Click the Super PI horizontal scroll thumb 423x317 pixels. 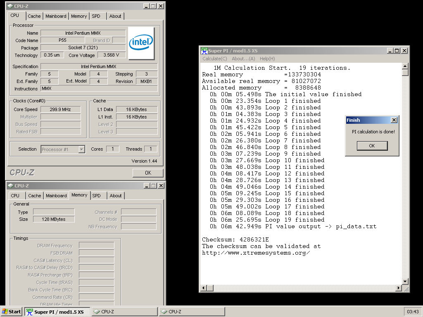210,288
